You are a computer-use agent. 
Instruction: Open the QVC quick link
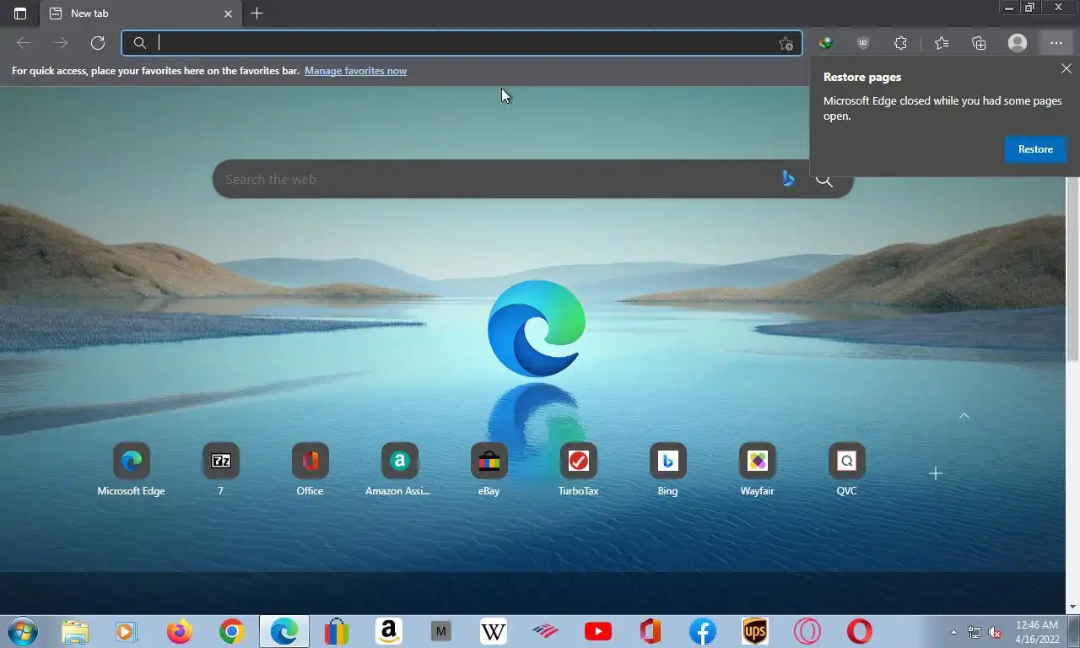click(x=847, y=470)
